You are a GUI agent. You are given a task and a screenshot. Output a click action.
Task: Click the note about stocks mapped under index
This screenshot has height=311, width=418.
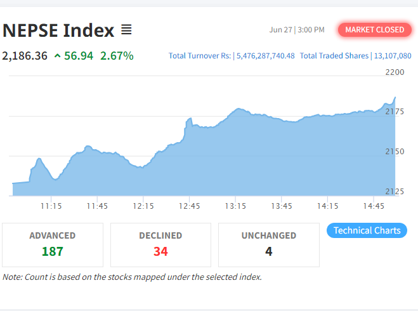132,277
